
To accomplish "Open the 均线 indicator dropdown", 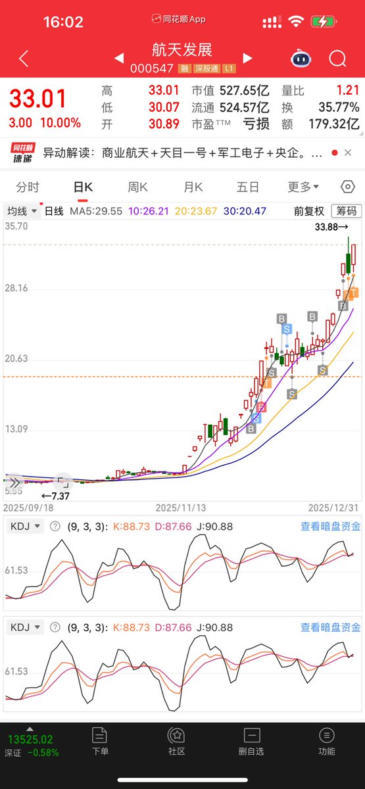I will (22, 211).
